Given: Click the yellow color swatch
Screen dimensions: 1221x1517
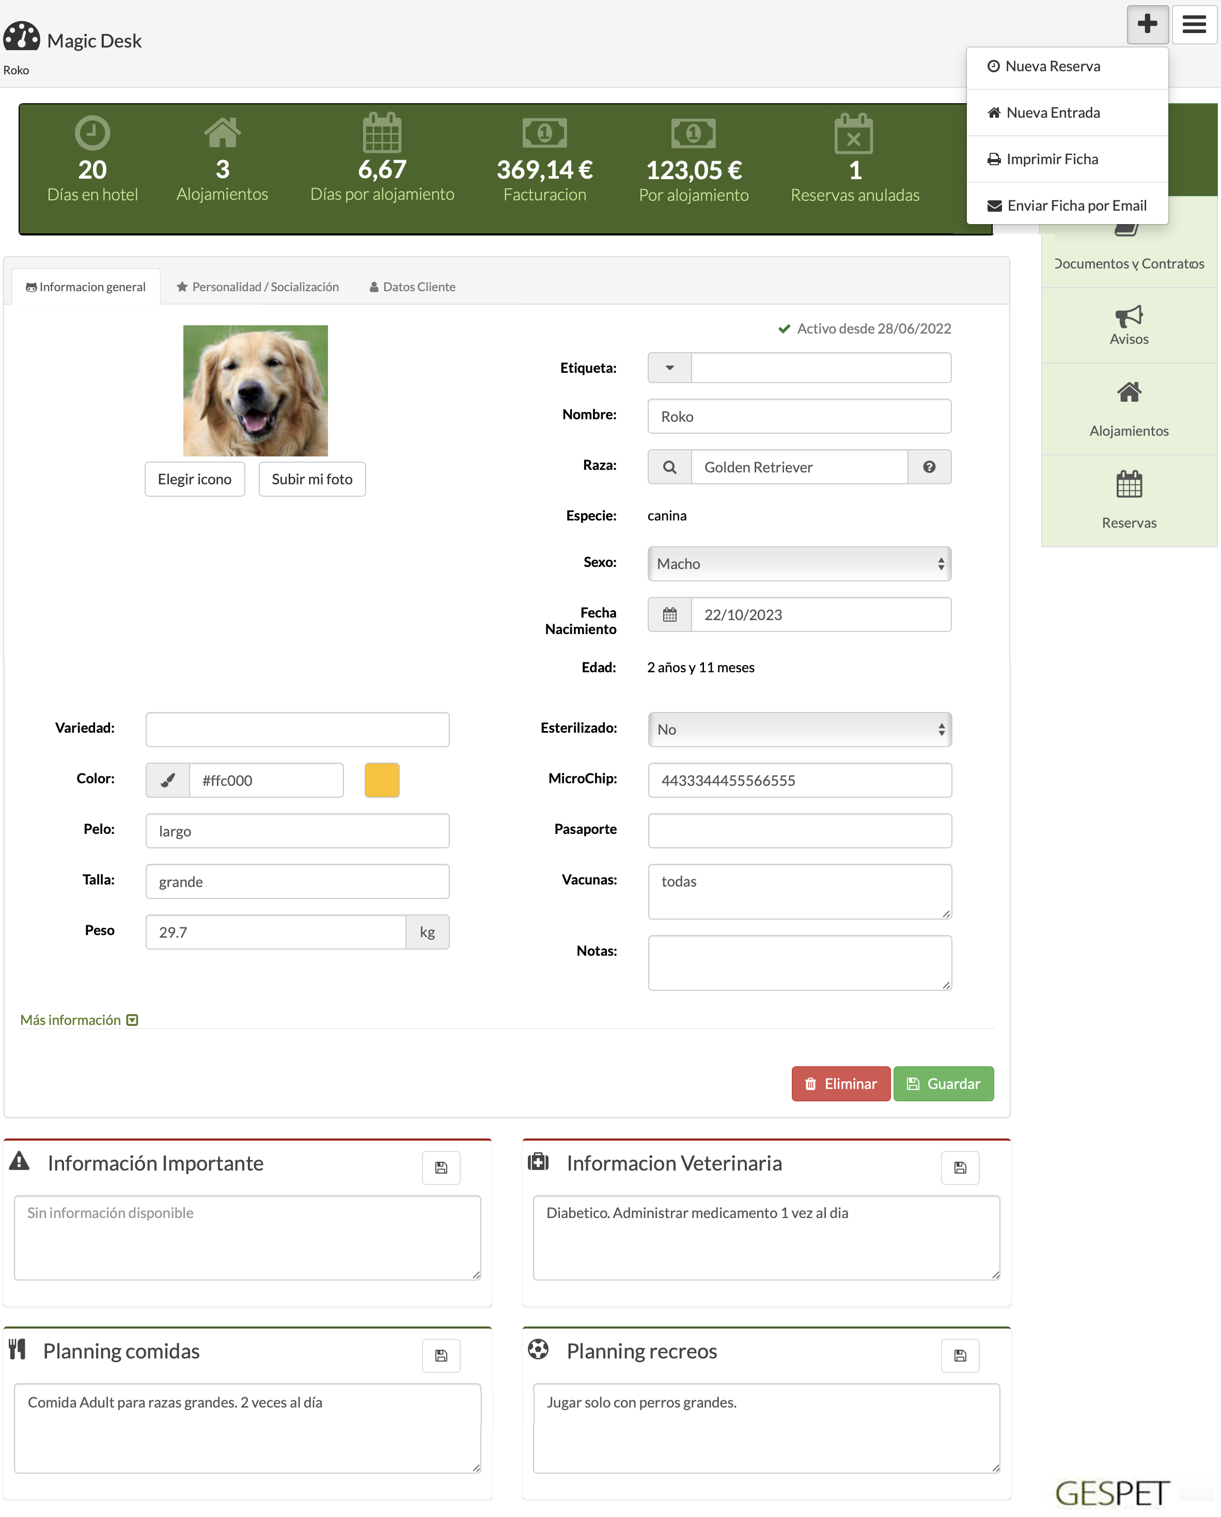Looking at the screenshot, I should [x=381, y=780].
